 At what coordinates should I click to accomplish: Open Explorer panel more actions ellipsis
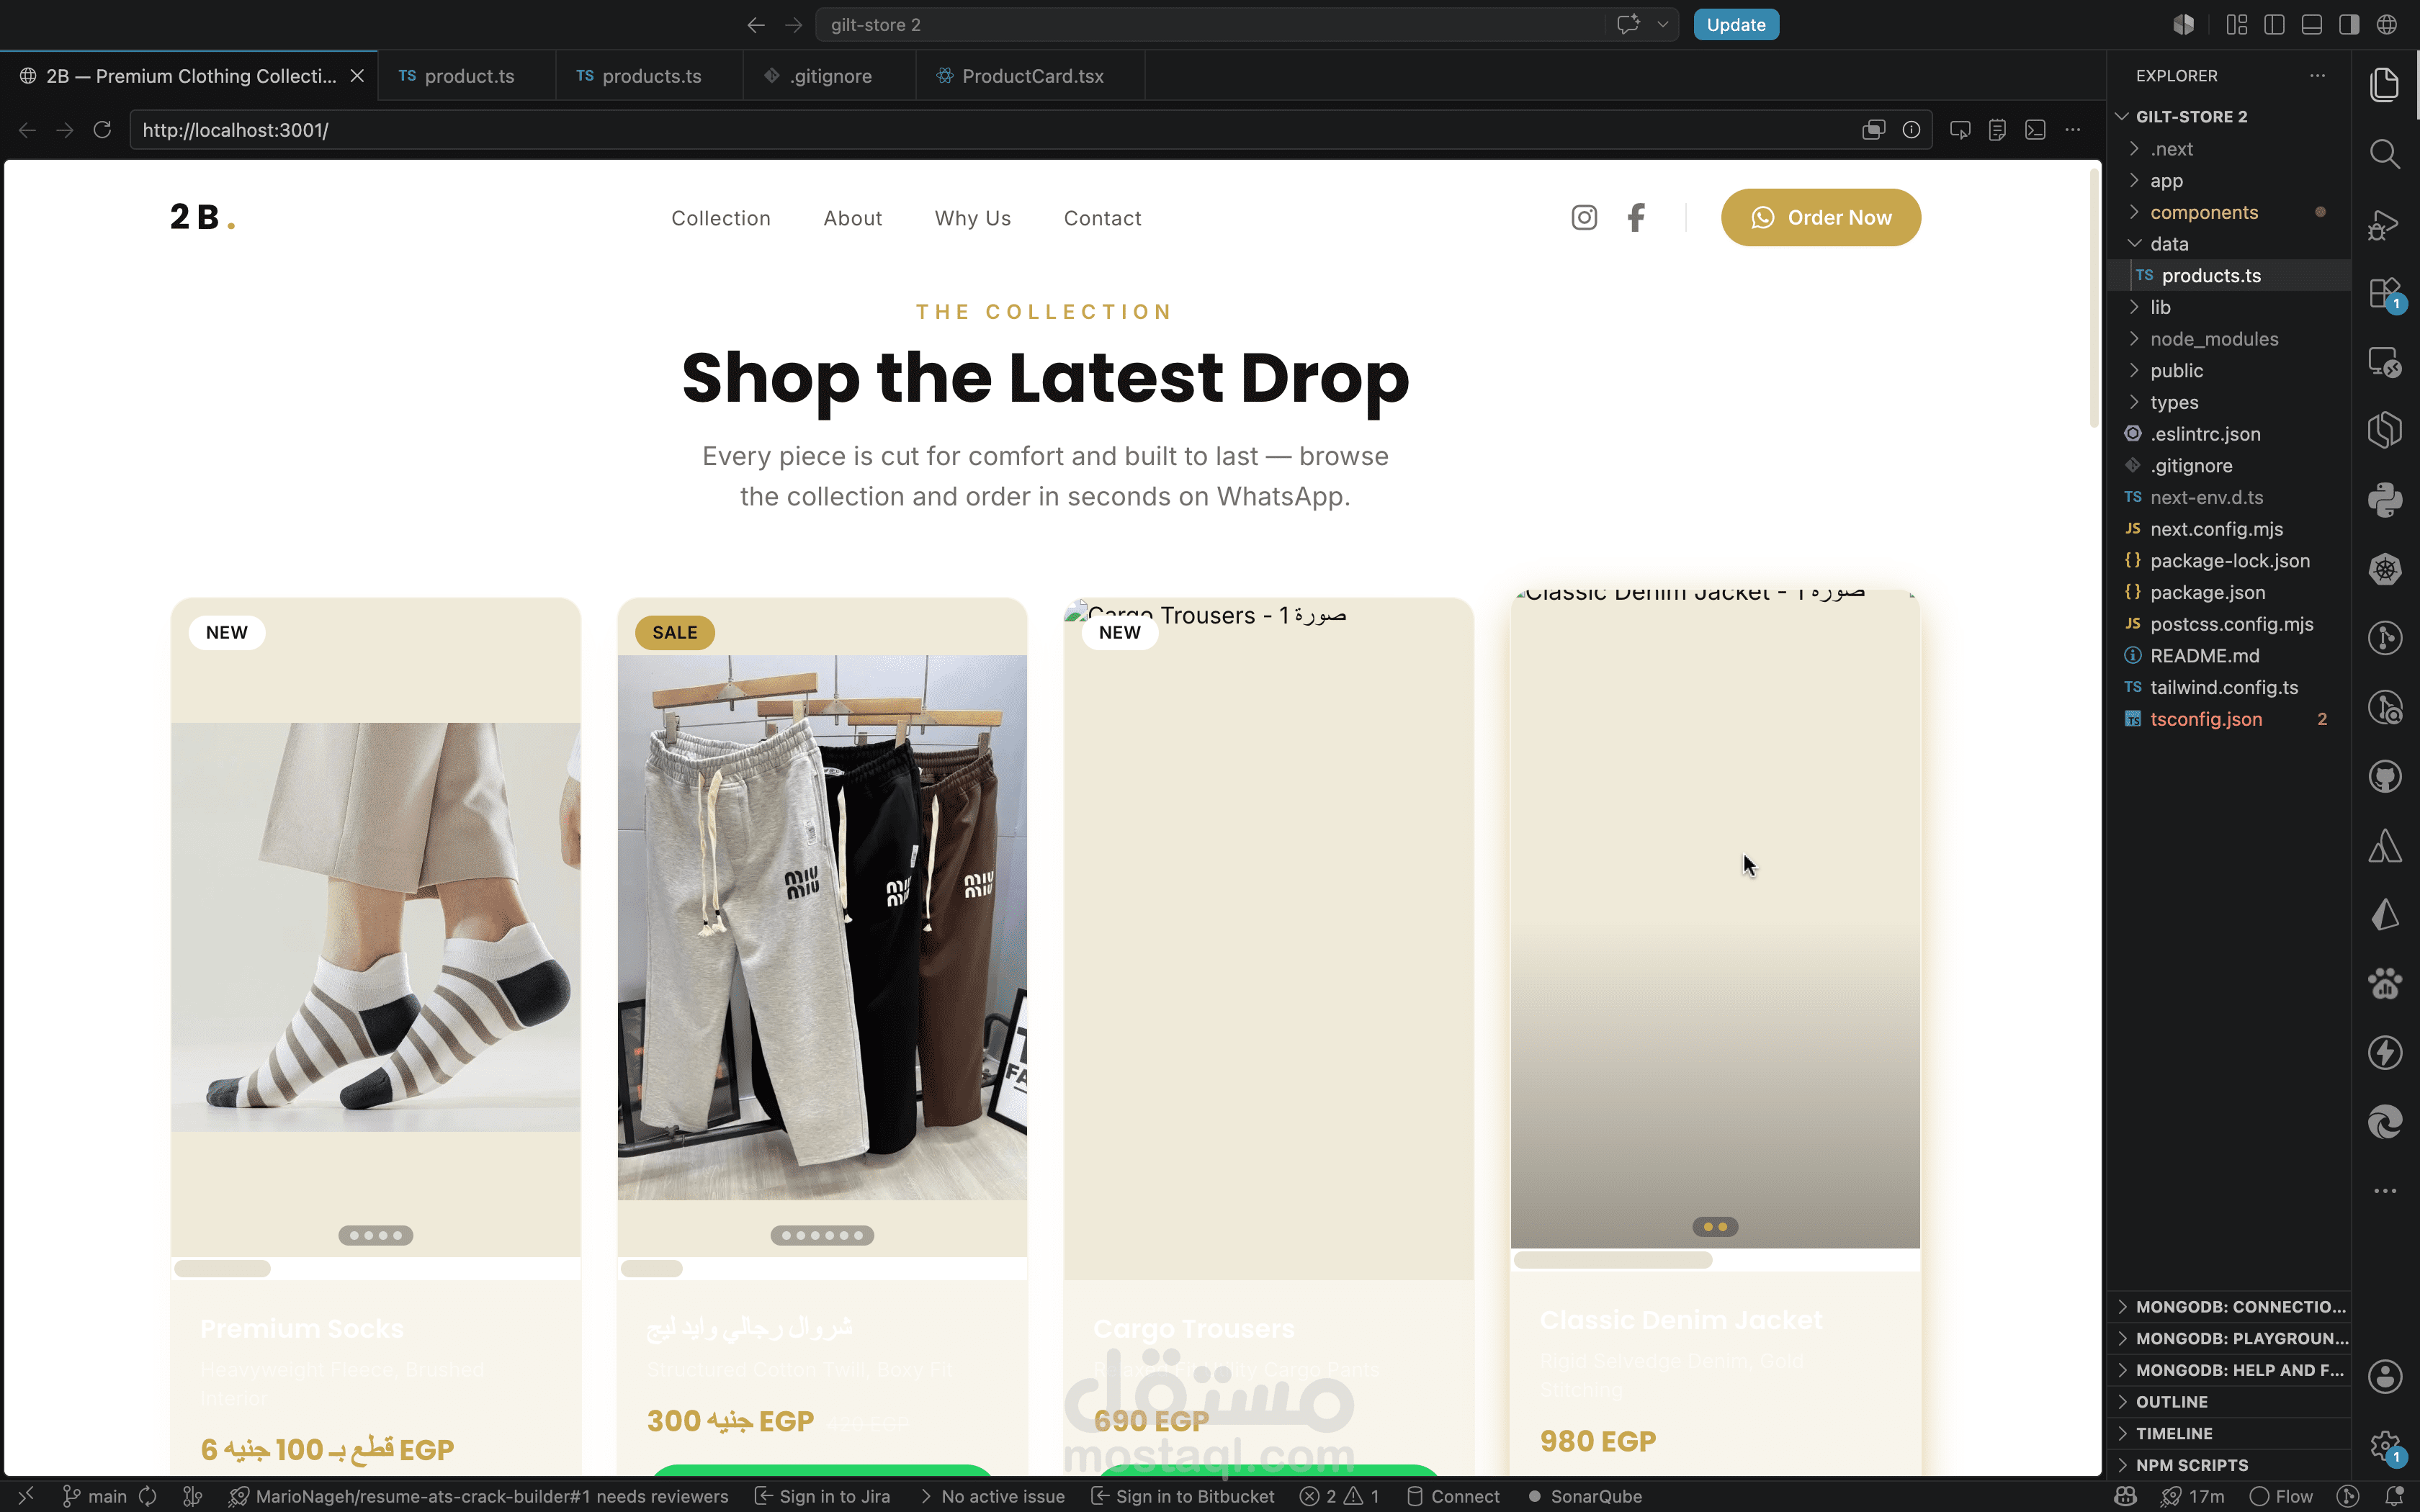coord(2317,76)
